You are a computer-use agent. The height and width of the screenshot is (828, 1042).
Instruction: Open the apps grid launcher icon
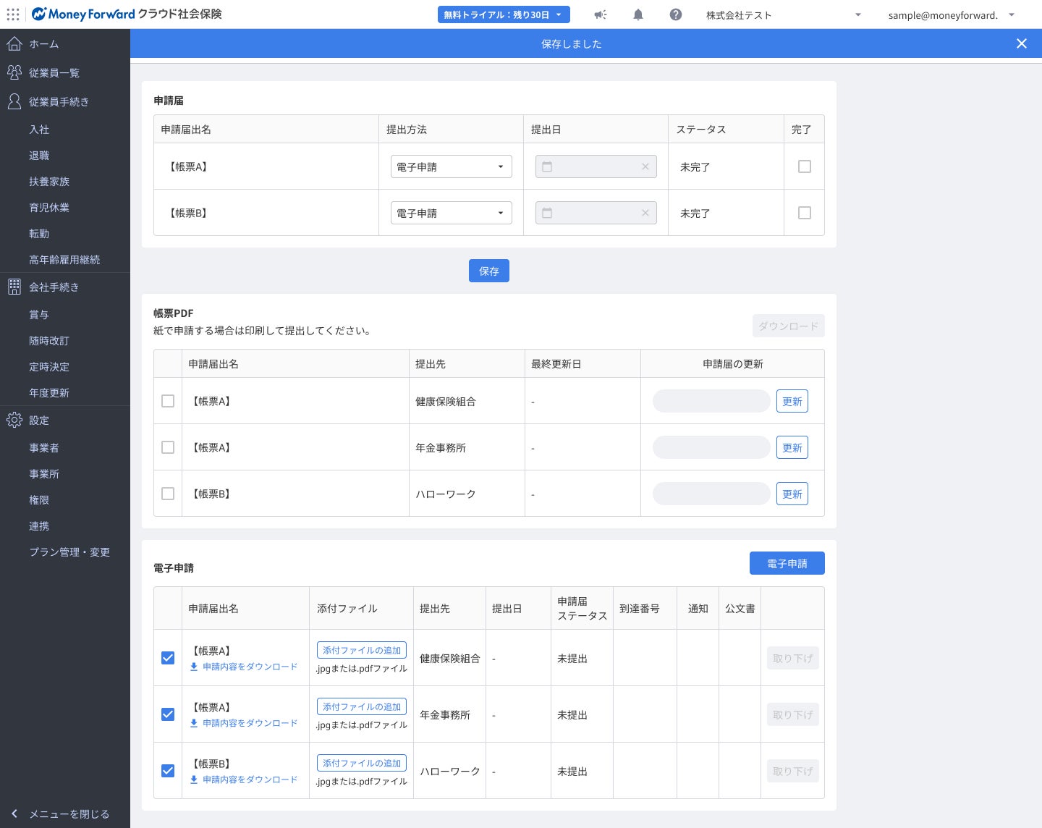(13, 14)
